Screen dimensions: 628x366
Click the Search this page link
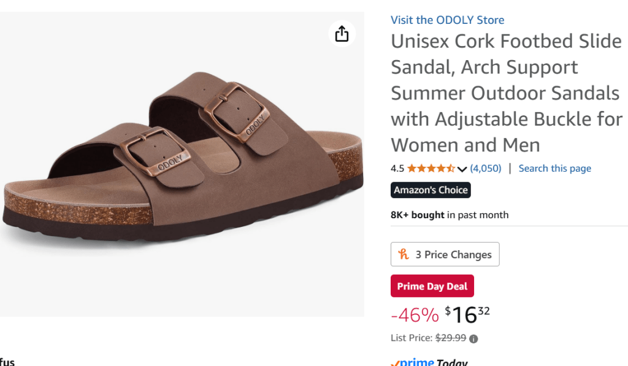pos(554,169)
